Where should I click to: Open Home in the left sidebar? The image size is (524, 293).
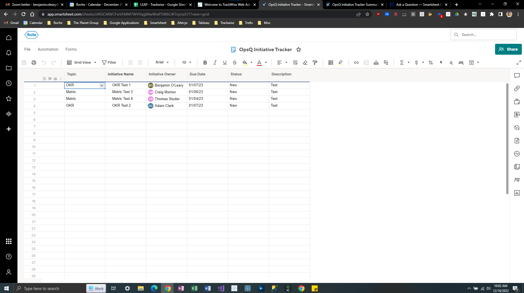pyautogui.click(x=9, y=38)
